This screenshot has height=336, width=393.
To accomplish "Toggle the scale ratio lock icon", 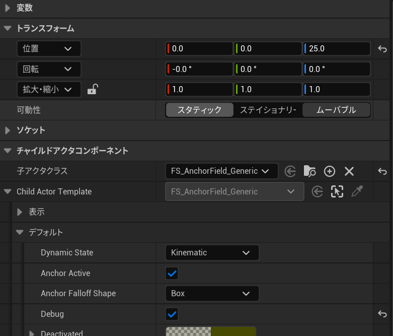I will (92, 90).
